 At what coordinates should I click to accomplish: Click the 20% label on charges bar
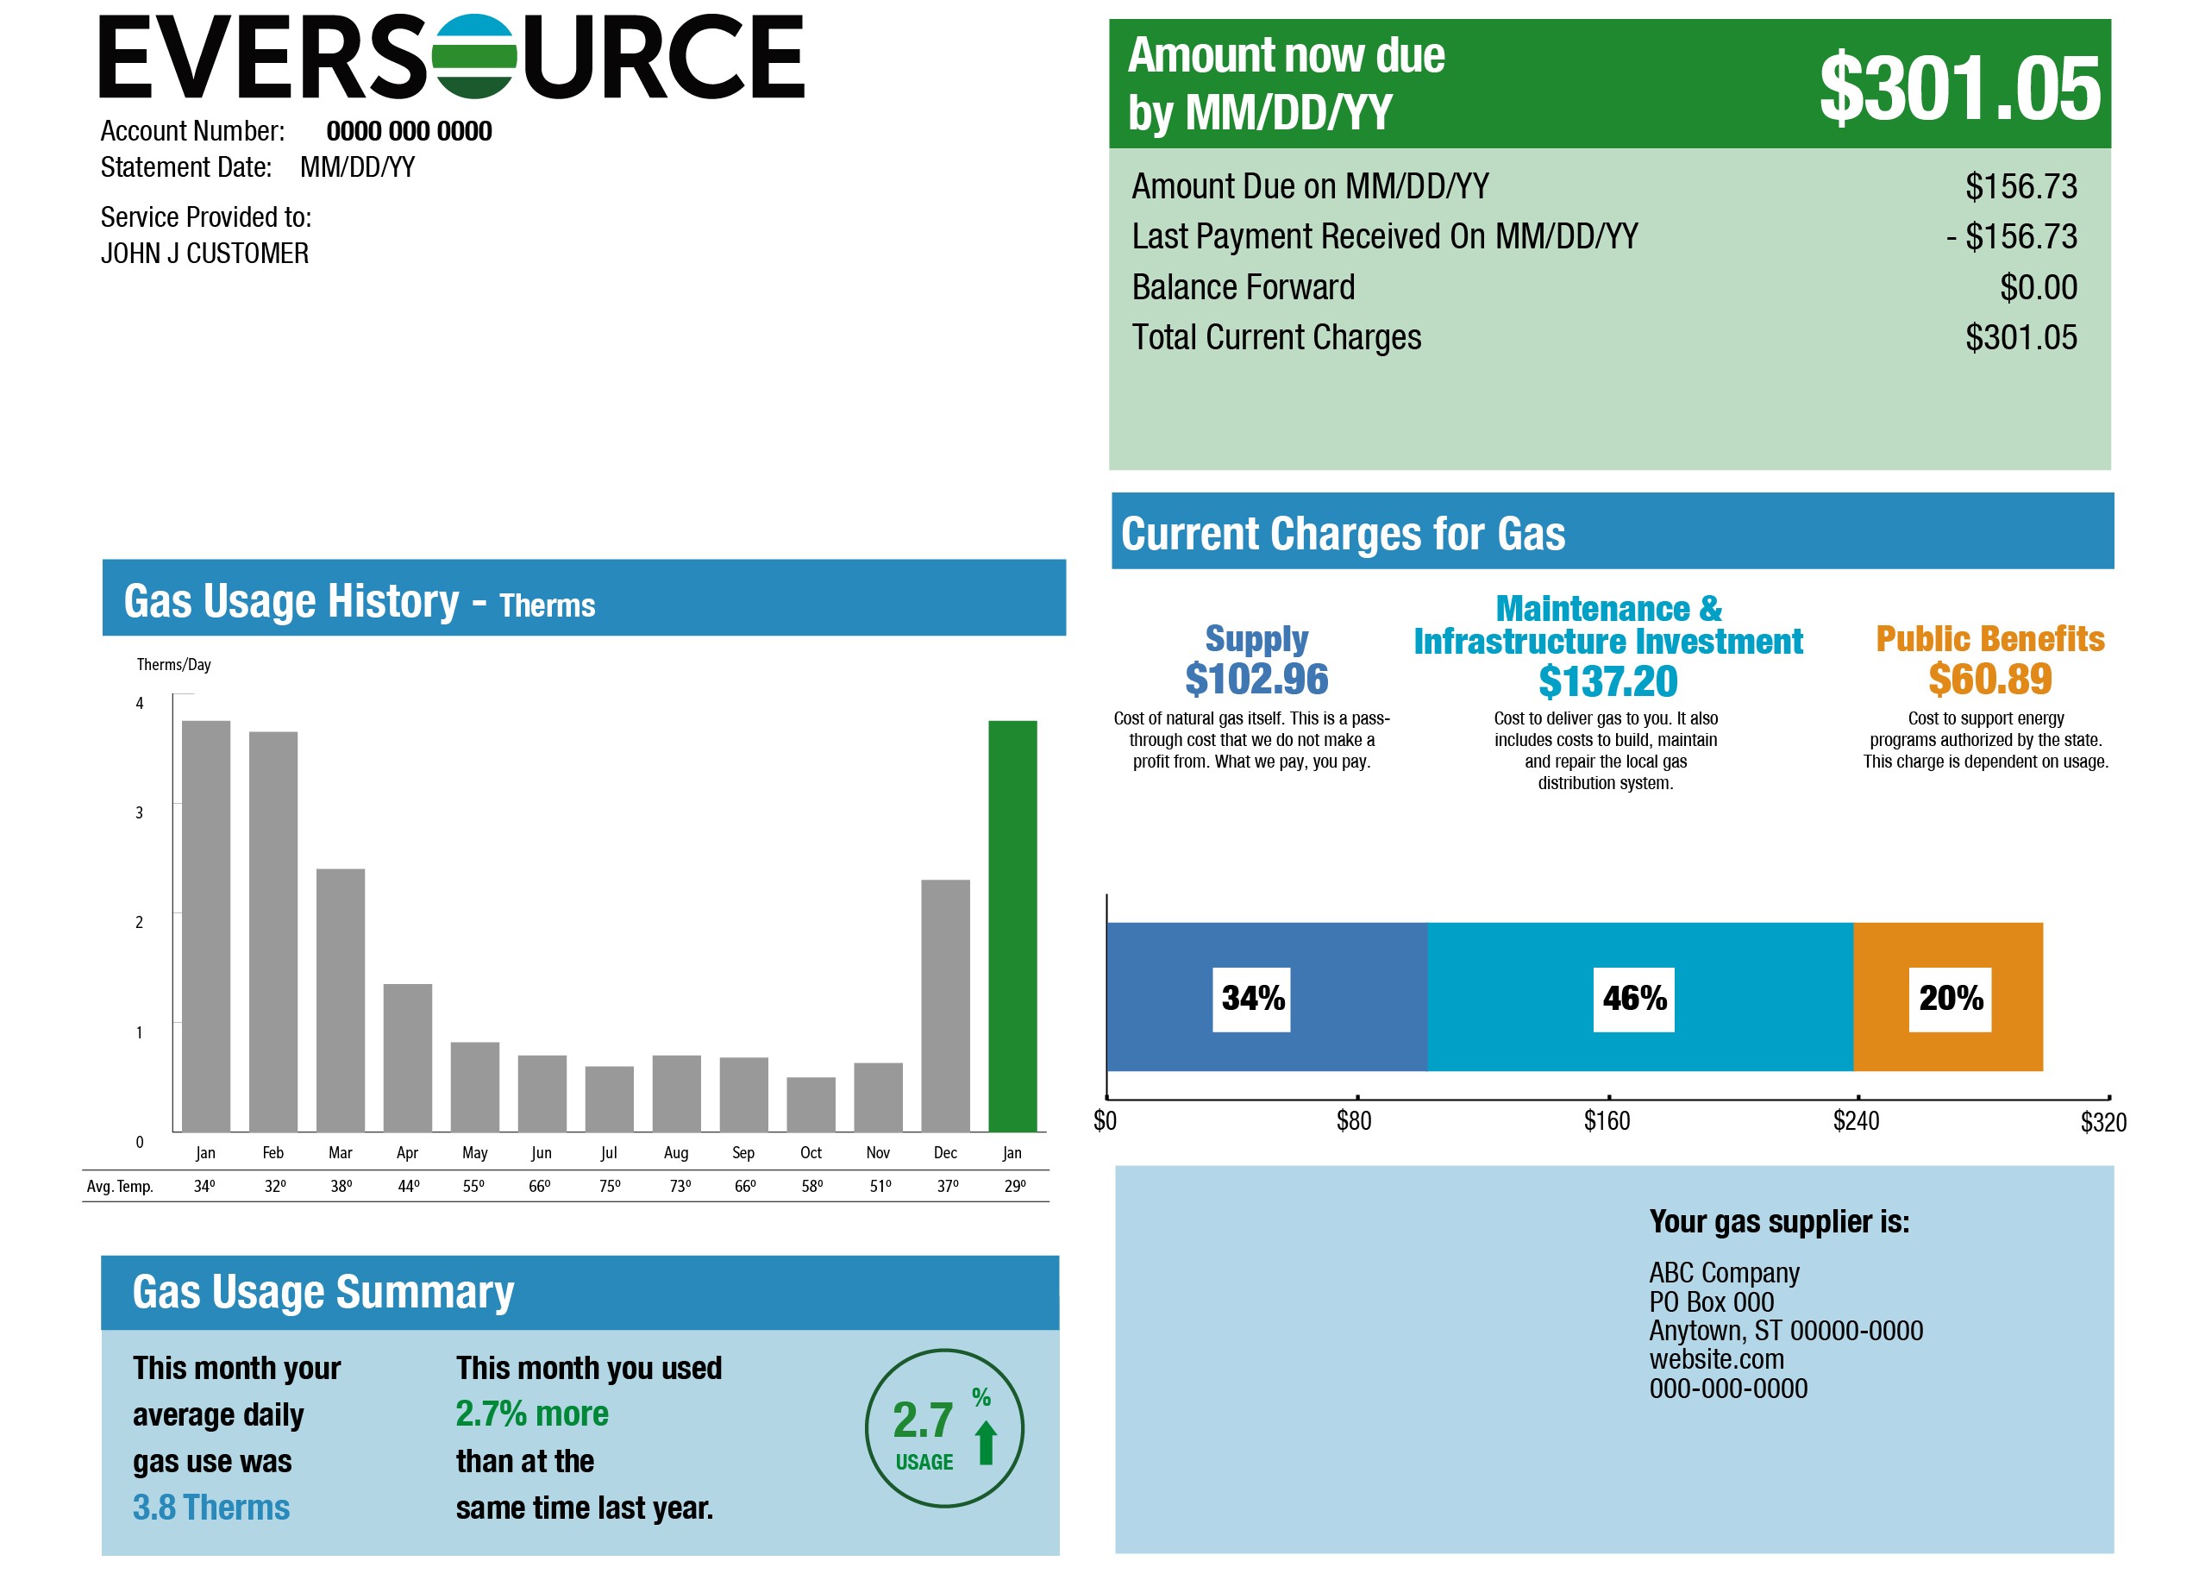click(1950, 998)
